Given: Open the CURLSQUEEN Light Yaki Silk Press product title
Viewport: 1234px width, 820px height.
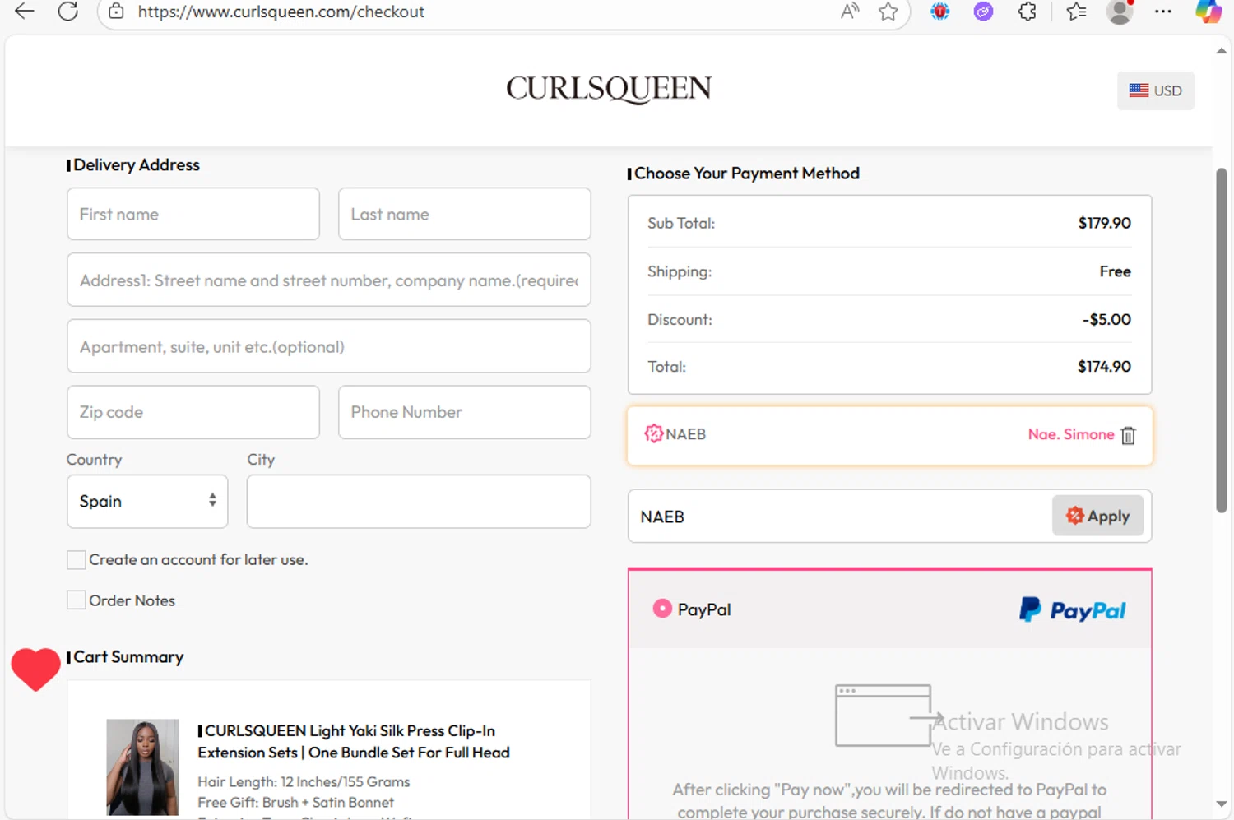Looking at the screenshot, I should tap(355, 741).
